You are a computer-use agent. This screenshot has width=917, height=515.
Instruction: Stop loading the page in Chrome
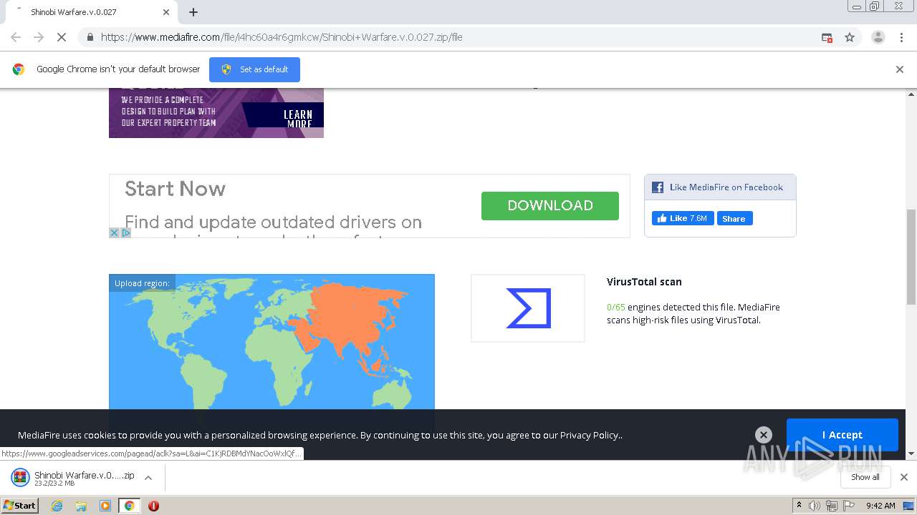(62, 37)
